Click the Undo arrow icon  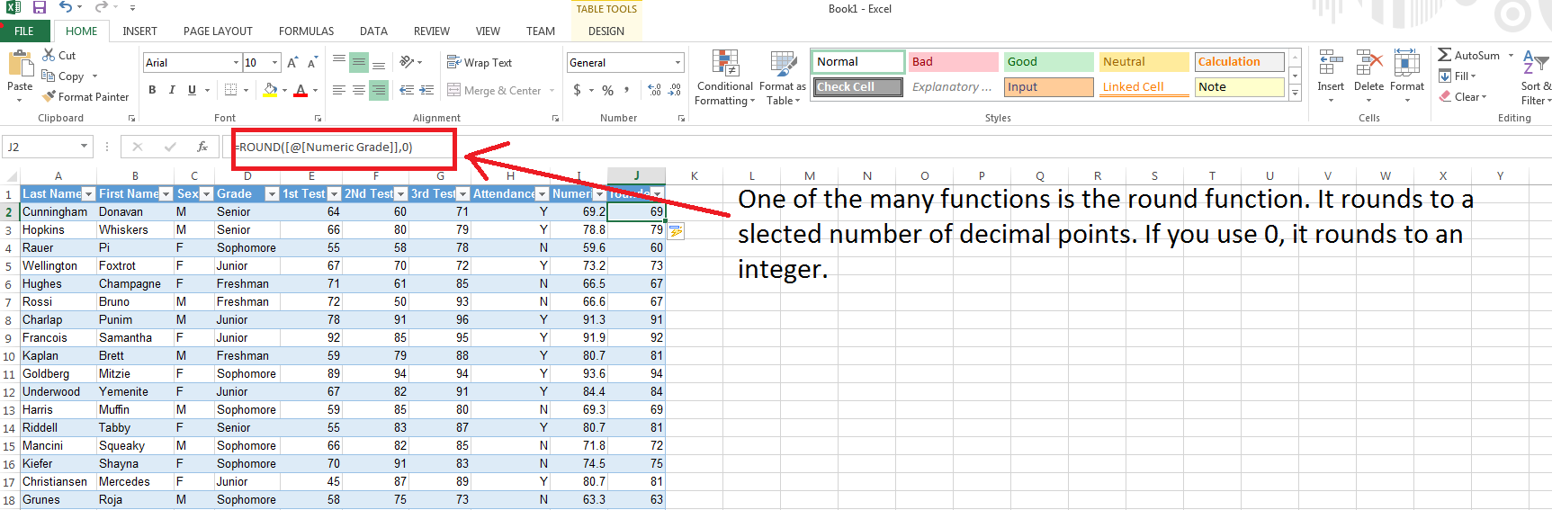click(x=66, y=7)
